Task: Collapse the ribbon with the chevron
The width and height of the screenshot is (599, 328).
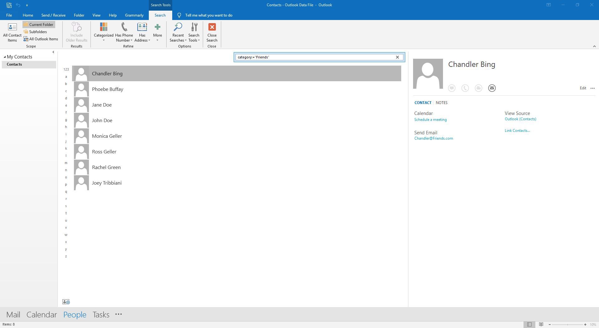Action: [594, 46]
